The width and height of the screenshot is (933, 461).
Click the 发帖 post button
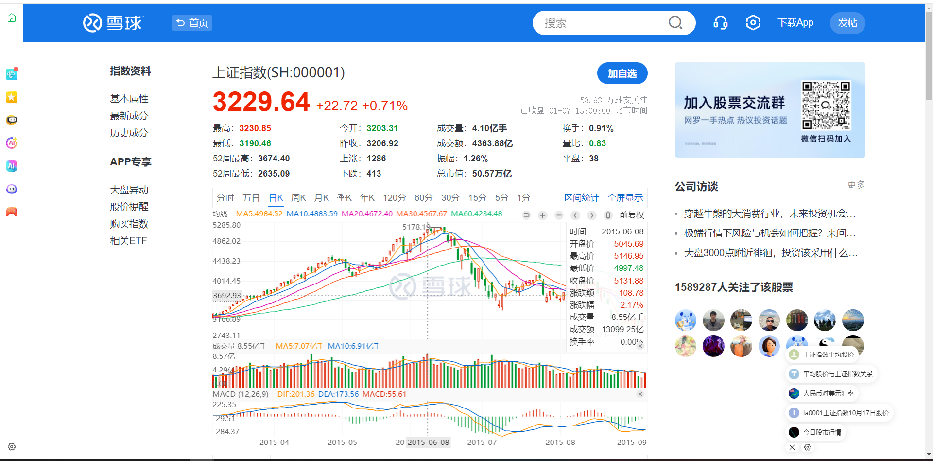coord(847,23)
